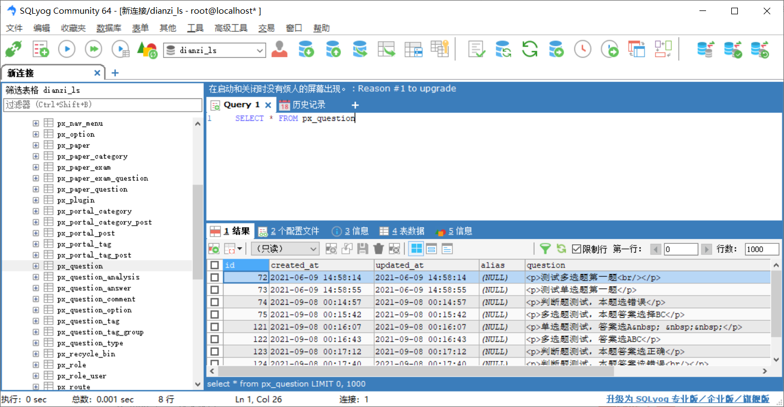Image resolution: width=784 pixels, height=407 pixels.
Task: Open the 工具 menu
Action: pyautogui.click(x=195, y=28)
